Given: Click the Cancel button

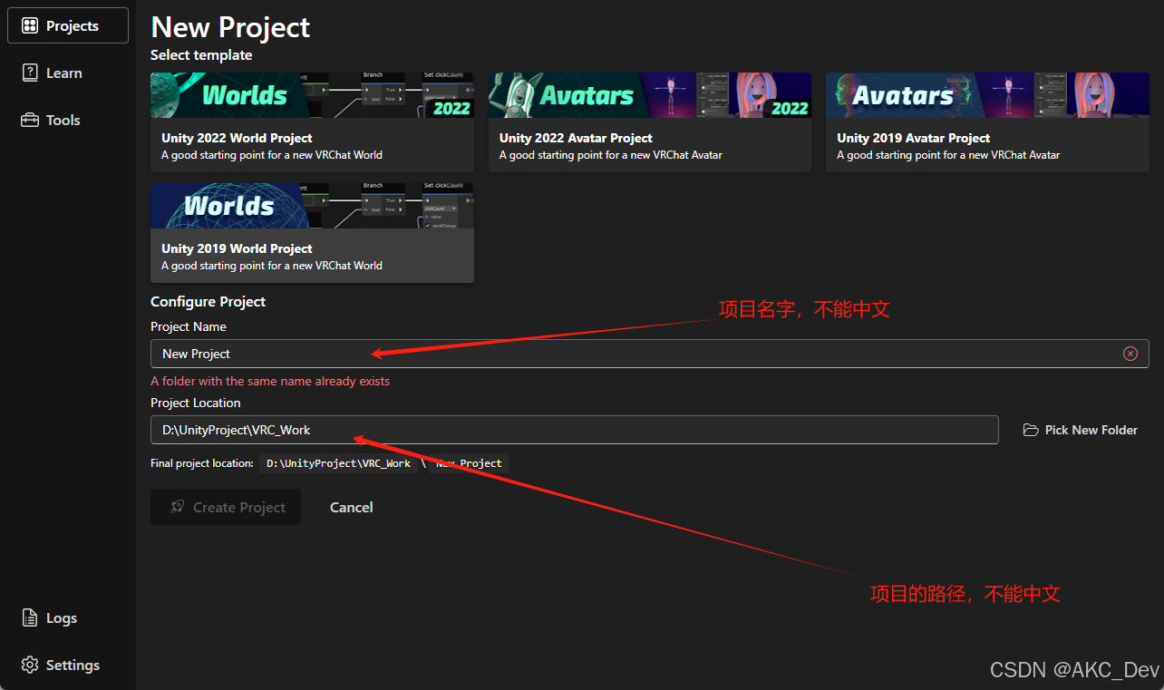Looking at the screenshot, I should (352, 507).
